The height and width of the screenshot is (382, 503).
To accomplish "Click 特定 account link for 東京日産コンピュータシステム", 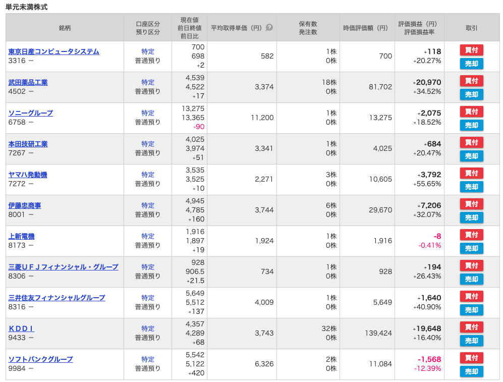I will [148, 51].
